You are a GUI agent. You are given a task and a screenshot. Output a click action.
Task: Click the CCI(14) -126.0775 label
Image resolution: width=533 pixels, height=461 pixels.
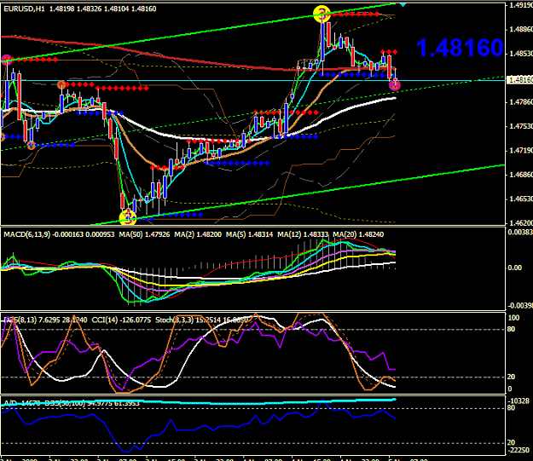[121, 320]
